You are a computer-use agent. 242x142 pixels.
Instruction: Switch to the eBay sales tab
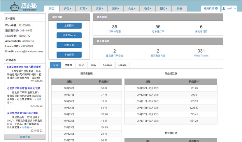click(93, 65)
